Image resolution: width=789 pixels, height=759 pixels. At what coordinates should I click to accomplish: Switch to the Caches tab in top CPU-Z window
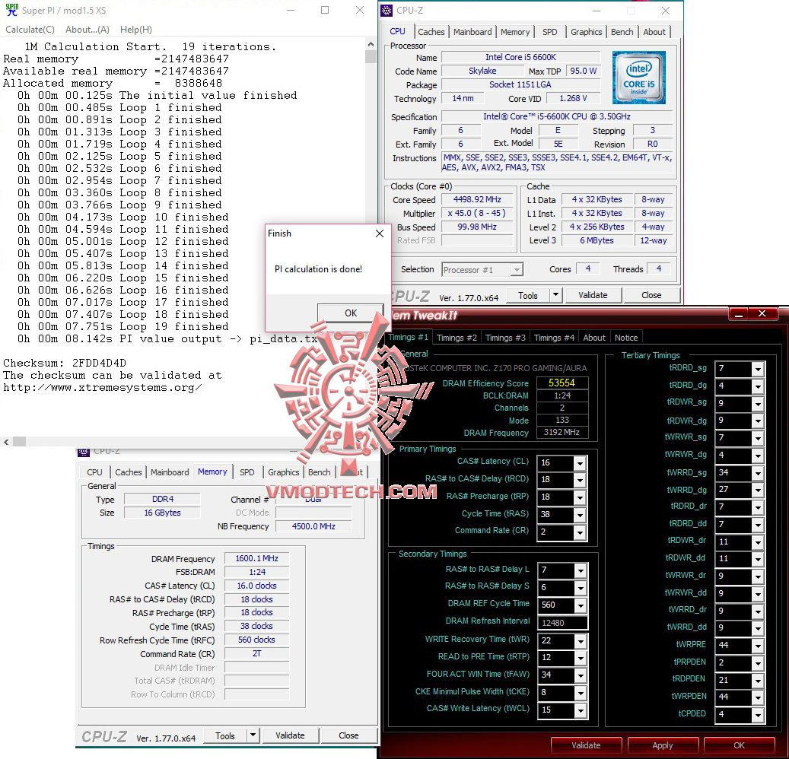coord(431,32)
